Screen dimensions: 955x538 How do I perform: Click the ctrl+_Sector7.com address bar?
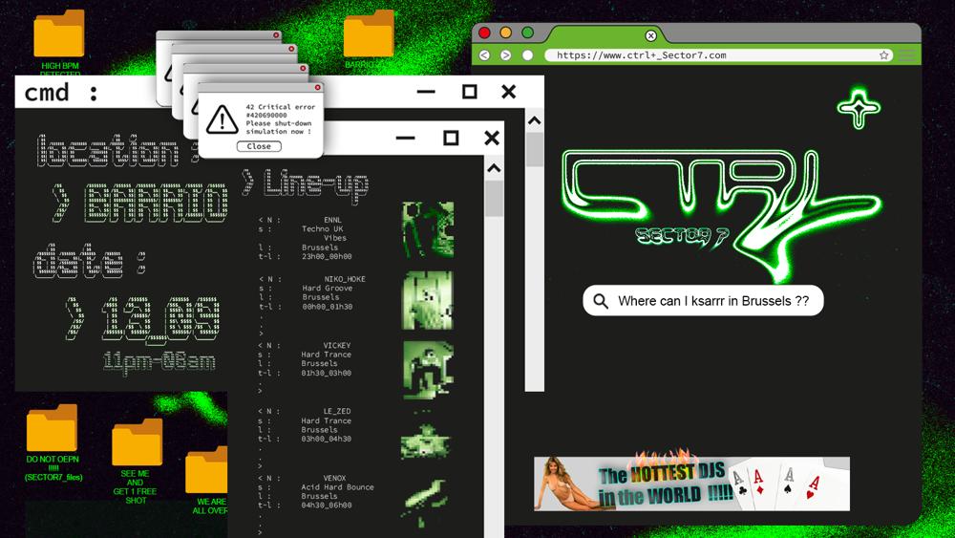pos(719,55)
